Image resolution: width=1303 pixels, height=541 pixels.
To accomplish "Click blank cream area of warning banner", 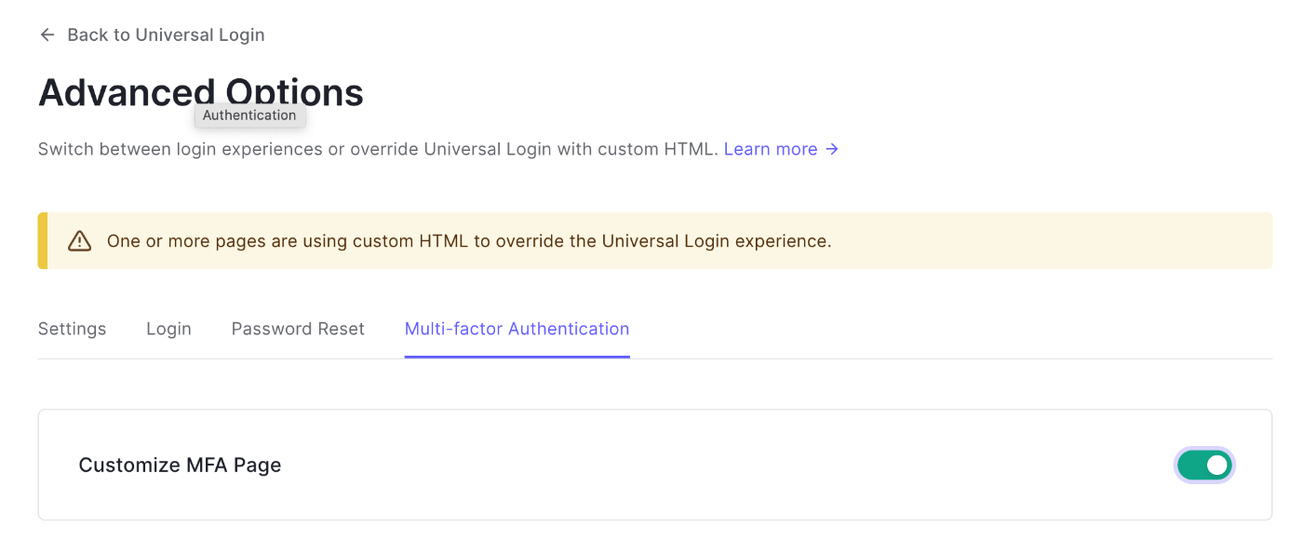I will tap(1052, 241).
